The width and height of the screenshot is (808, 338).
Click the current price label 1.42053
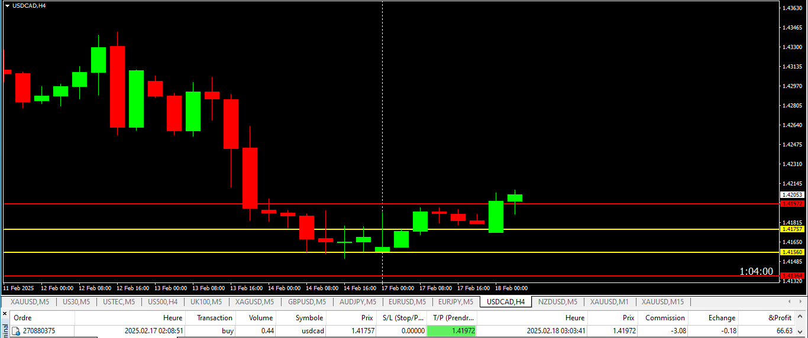tap(792, 194)
